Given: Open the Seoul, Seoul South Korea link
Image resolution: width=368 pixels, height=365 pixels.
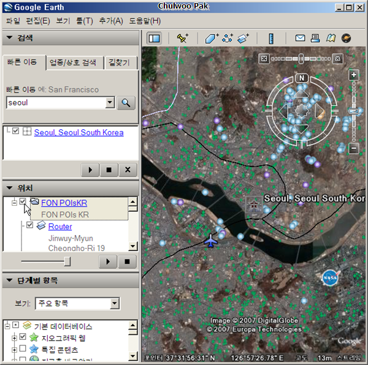Looking at the screenshot, I should tap(79, 133).
